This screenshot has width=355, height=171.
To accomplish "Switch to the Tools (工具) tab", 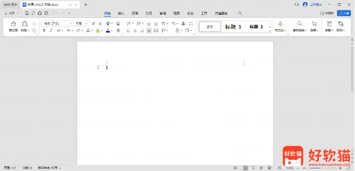I will tap(204, 14).
